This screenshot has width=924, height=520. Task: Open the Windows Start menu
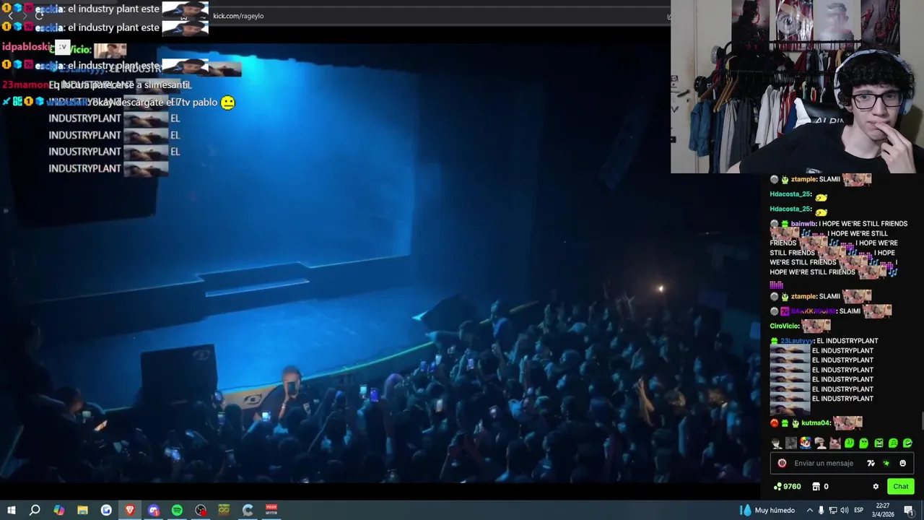click(x=11, y=510)
